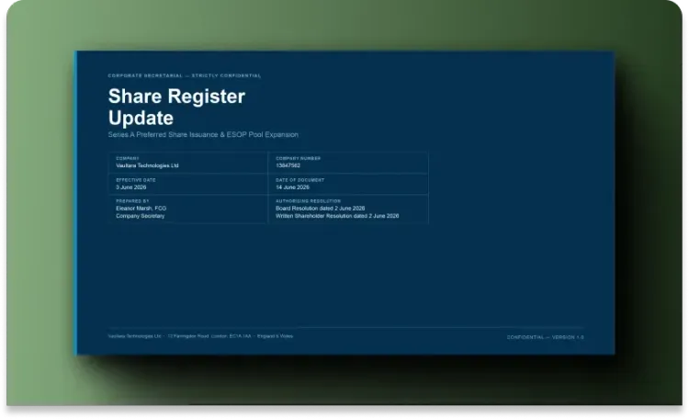This screenshot has width=689, height=419.
Task: Click the "Vaultara Technologies Ltd" company value
Action: pos(147,165)
